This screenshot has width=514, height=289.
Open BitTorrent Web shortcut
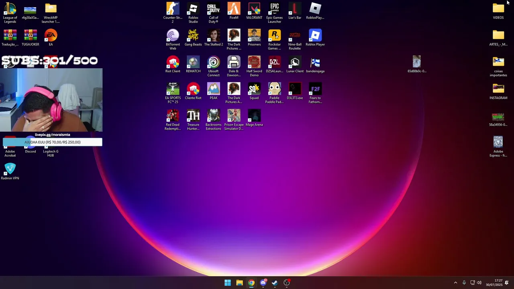173,39
